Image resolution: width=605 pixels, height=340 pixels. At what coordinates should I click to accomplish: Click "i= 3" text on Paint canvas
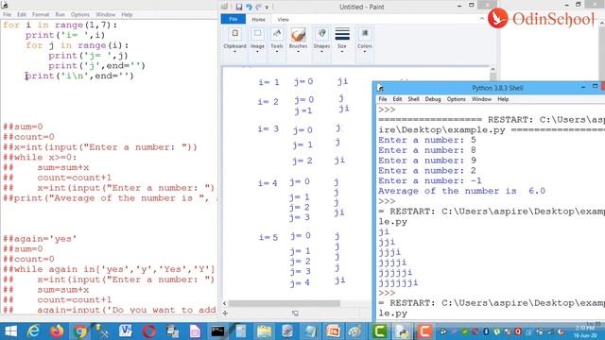coord(268,128)
